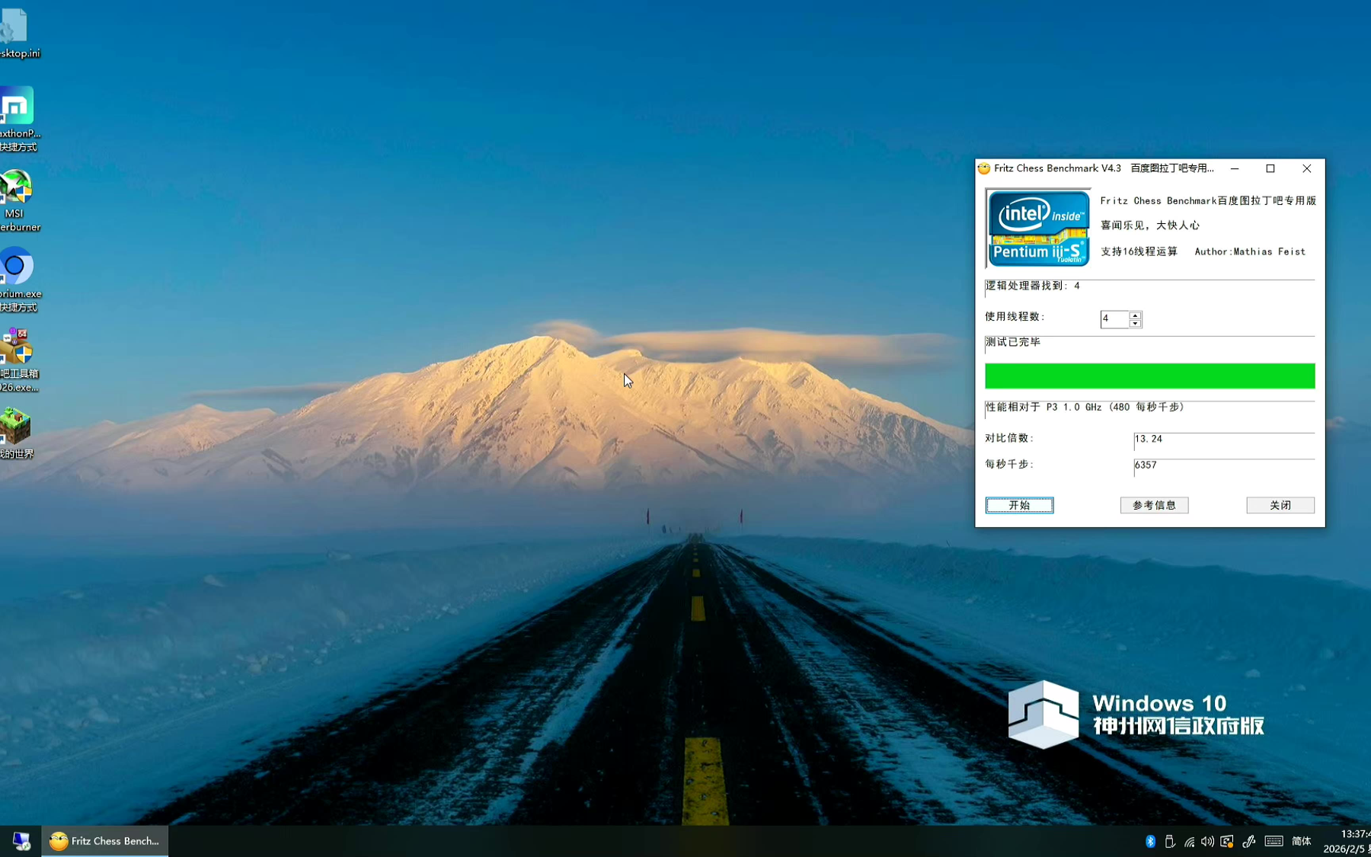The image size is (1371, 857).
Task: Open the volume speaker tray icon
Action: coord(1207,841)
